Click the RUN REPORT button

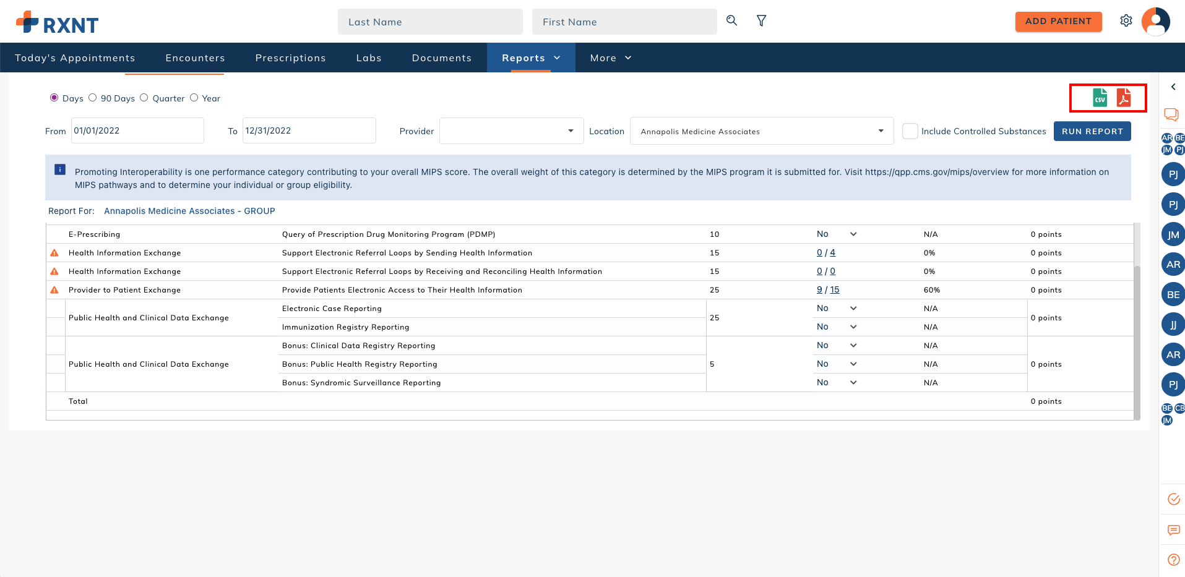[1092, 131]
